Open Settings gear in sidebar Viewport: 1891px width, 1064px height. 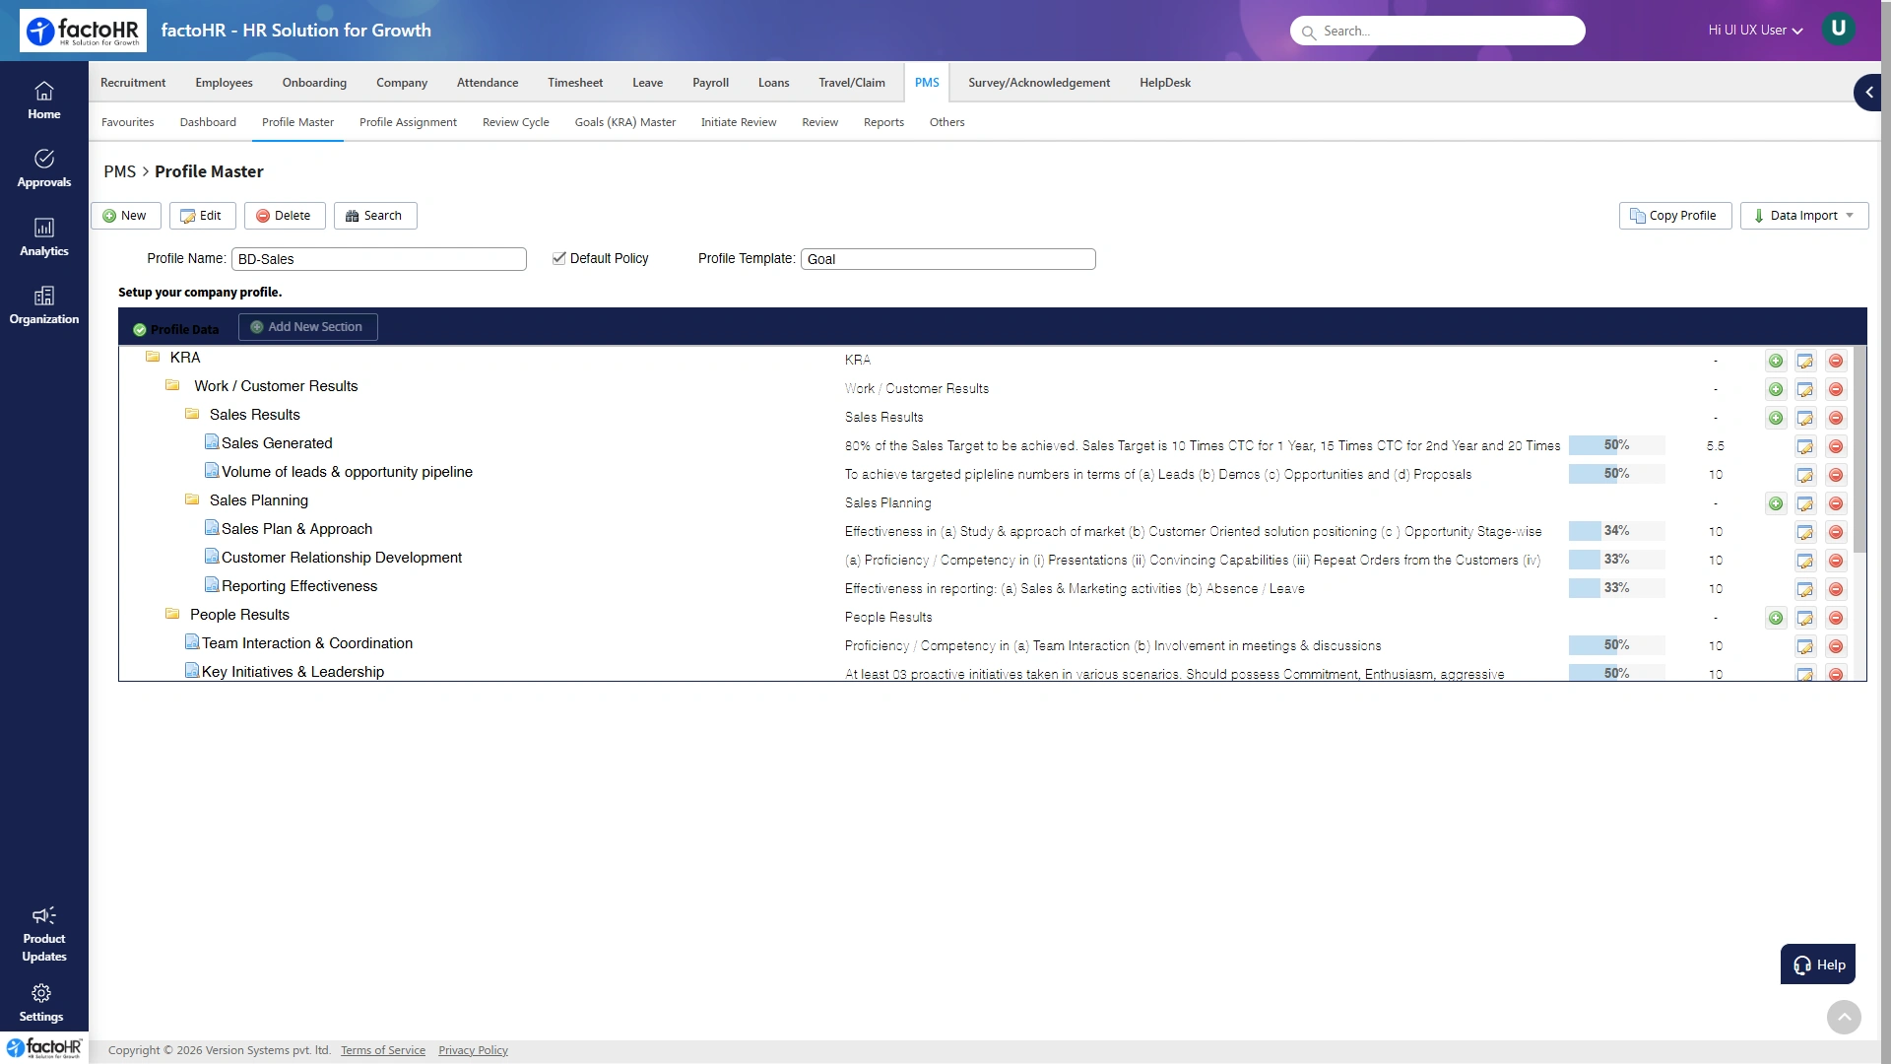pyautogui.click(x=41, y=1003)
